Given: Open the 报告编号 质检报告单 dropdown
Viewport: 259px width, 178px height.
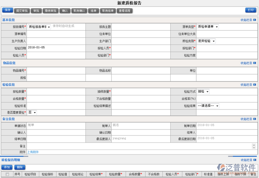Looking at the screenshot, I should pyautogui.click(x=39, y=27).
